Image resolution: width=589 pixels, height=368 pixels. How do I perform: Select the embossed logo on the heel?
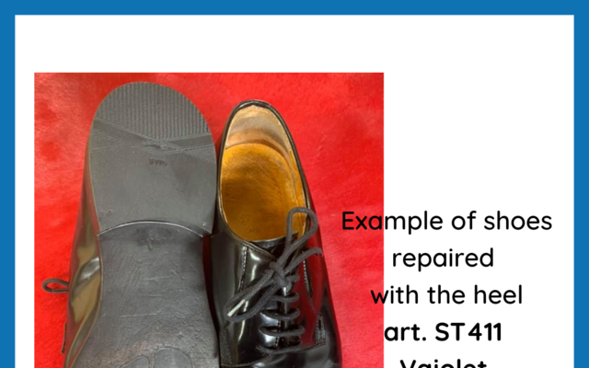(x=158, y=163)
